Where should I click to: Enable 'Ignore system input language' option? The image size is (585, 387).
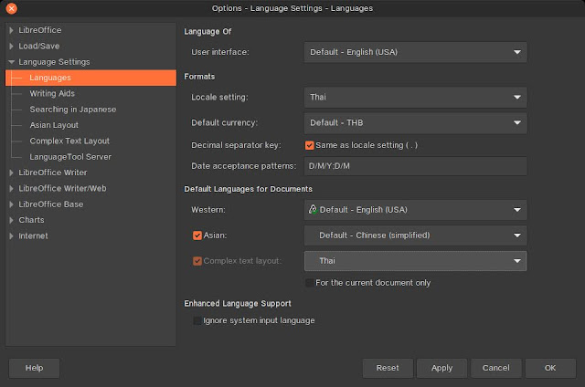(197, 320)
